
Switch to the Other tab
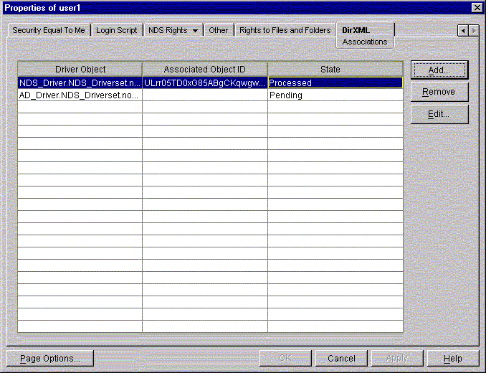[218, 30]
